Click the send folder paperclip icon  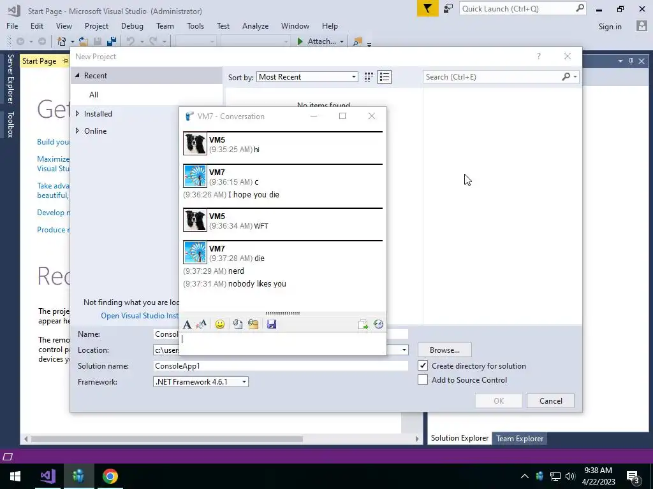pyautogui.click(x=253, y=324)
